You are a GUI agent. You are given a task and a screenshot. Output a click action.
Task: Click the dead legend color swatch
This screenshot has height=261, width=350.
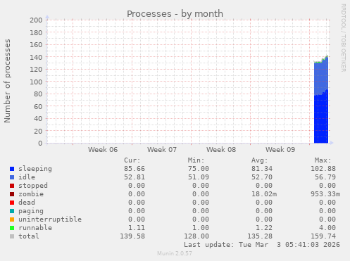click(x=12, y=203)
